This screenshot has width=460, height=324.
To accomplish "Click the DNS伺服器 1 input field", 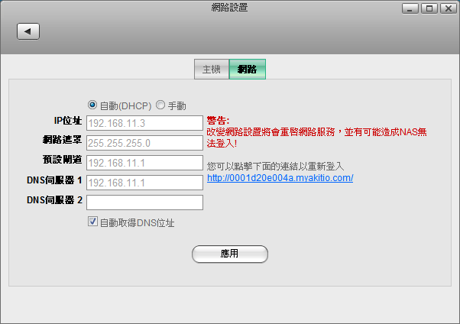I will pos(144,183).
